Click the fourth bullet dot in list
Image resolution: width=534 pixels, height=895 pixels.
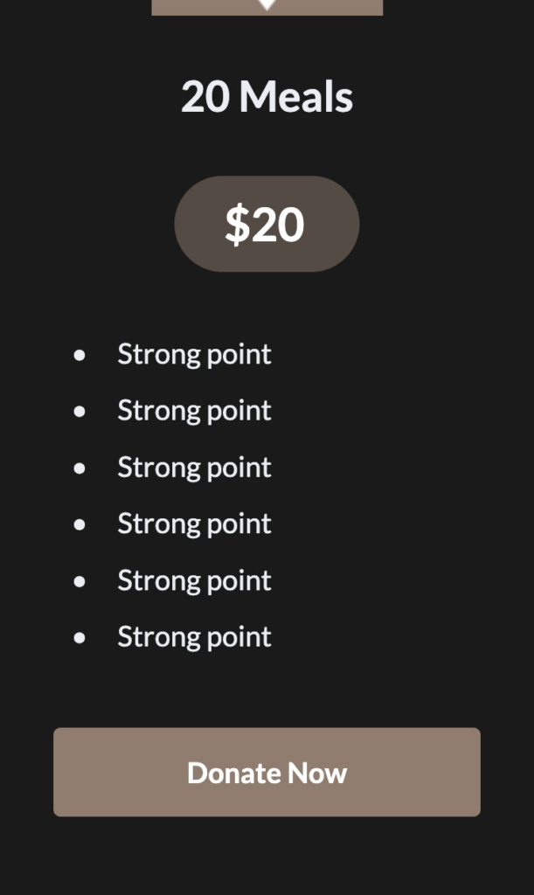(80, 524)
